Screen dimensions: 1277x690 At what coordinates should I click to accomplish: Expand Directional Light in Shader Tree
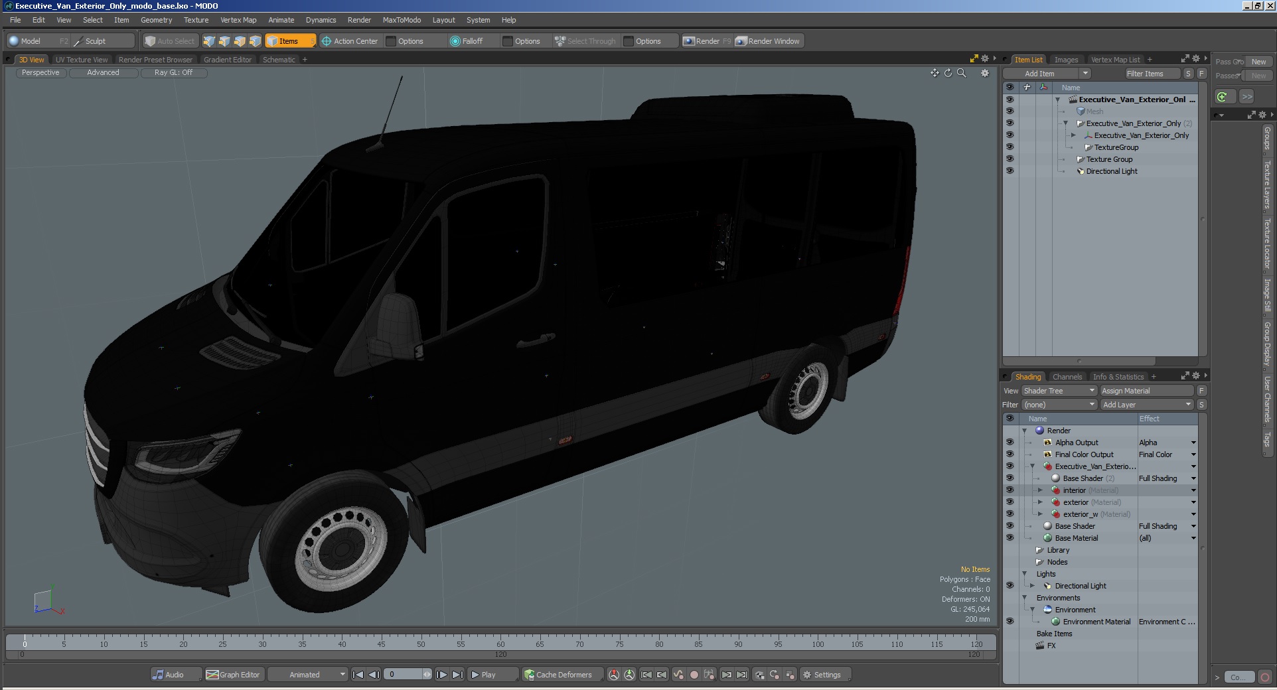tap(1032, 586)
